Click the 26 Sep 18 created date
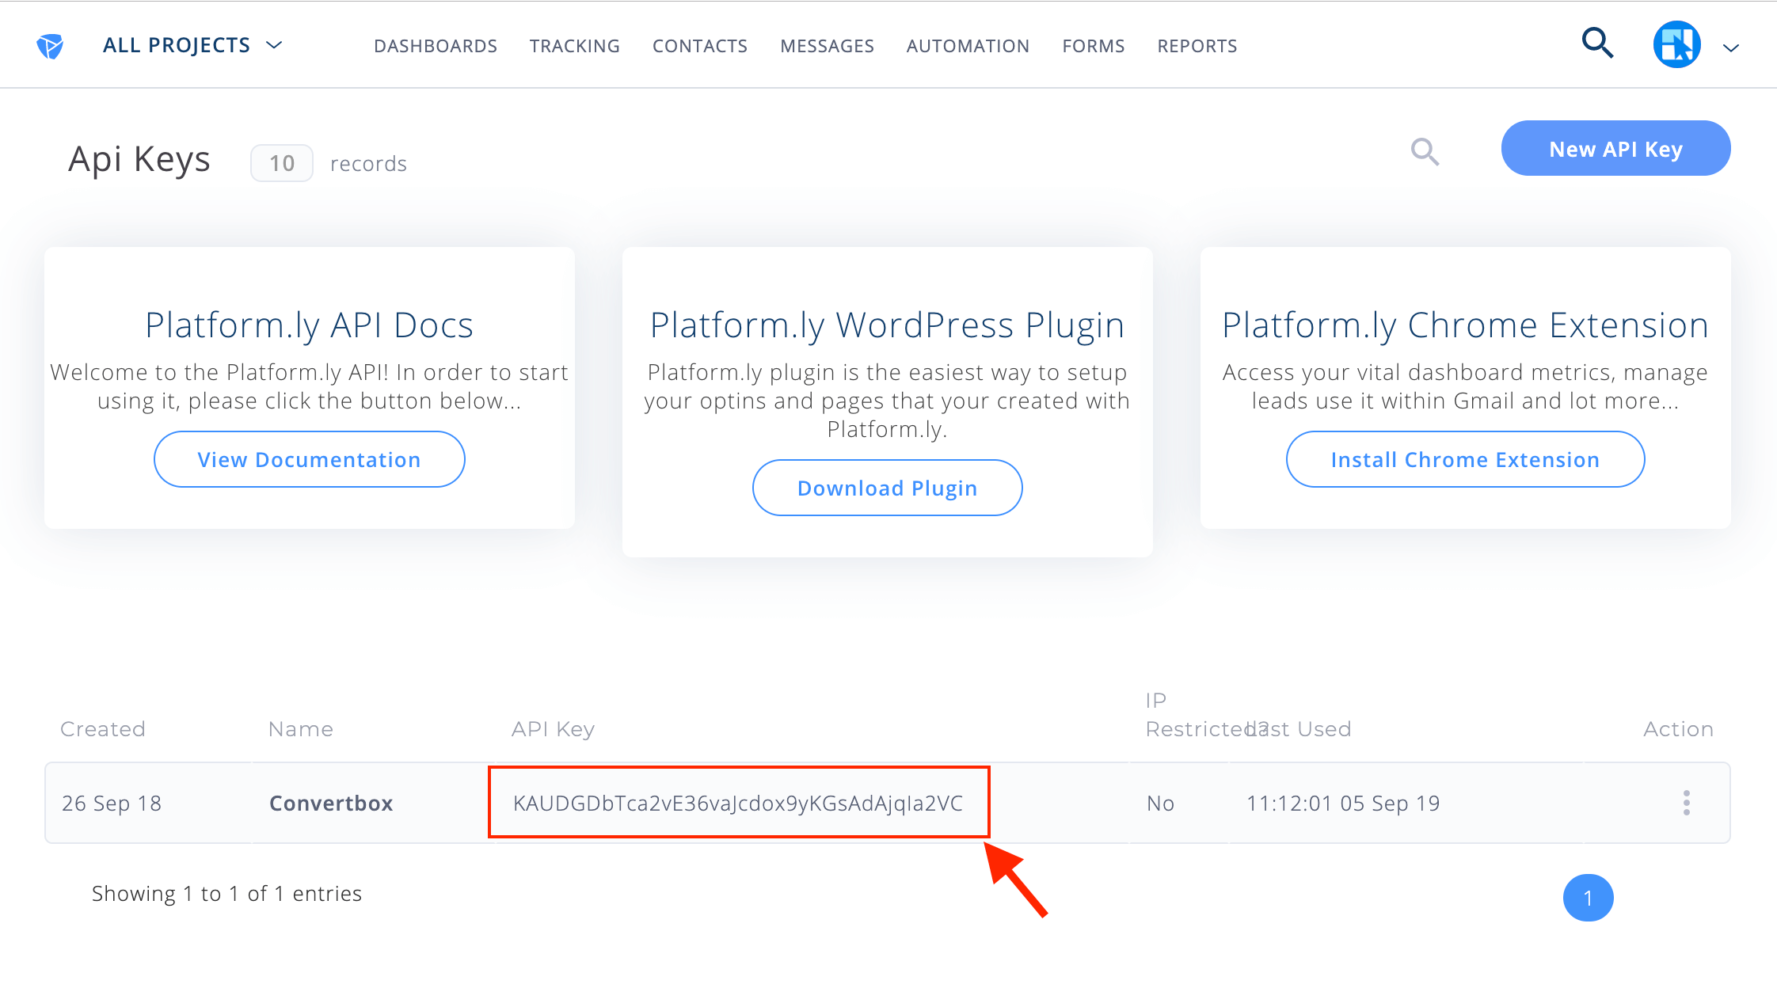This screenshot has height=1007, width=1777. point(112,803)
